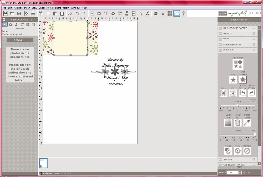Run the ABC spell check
This screenshot has height=177, width=263.
[70, 13]
